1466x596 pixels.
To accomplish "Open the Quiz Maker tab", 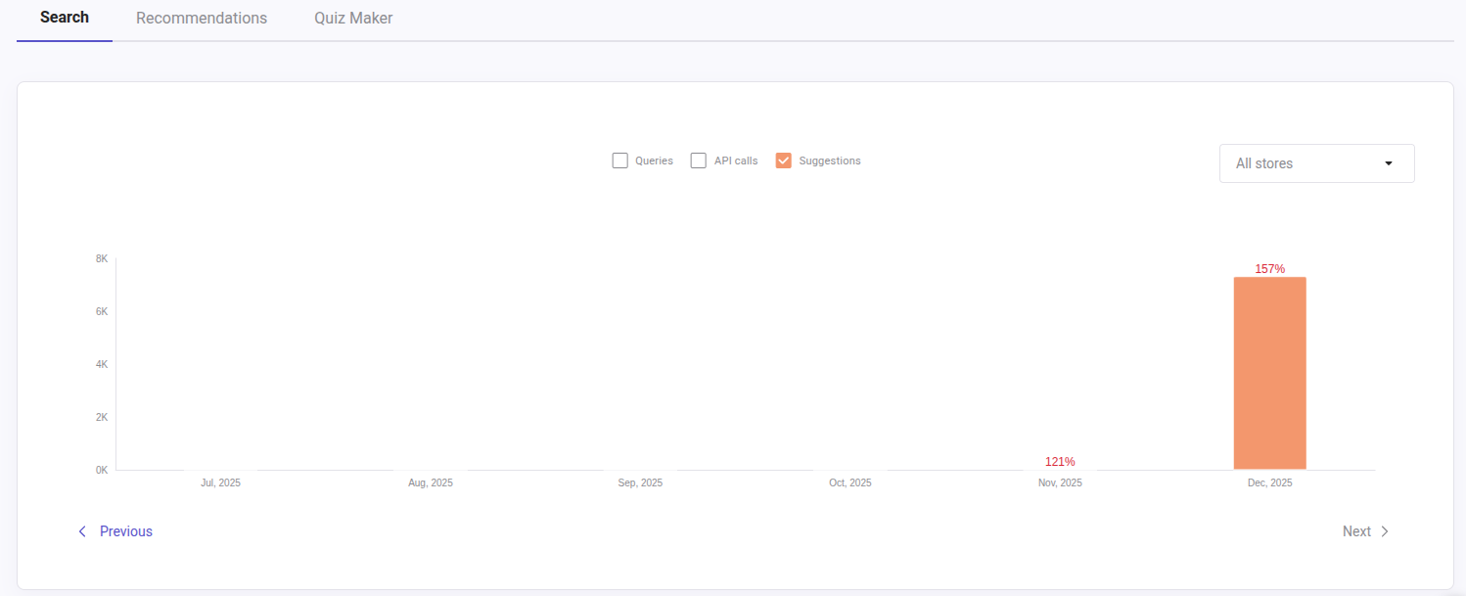I will click(x=352, y=18).
